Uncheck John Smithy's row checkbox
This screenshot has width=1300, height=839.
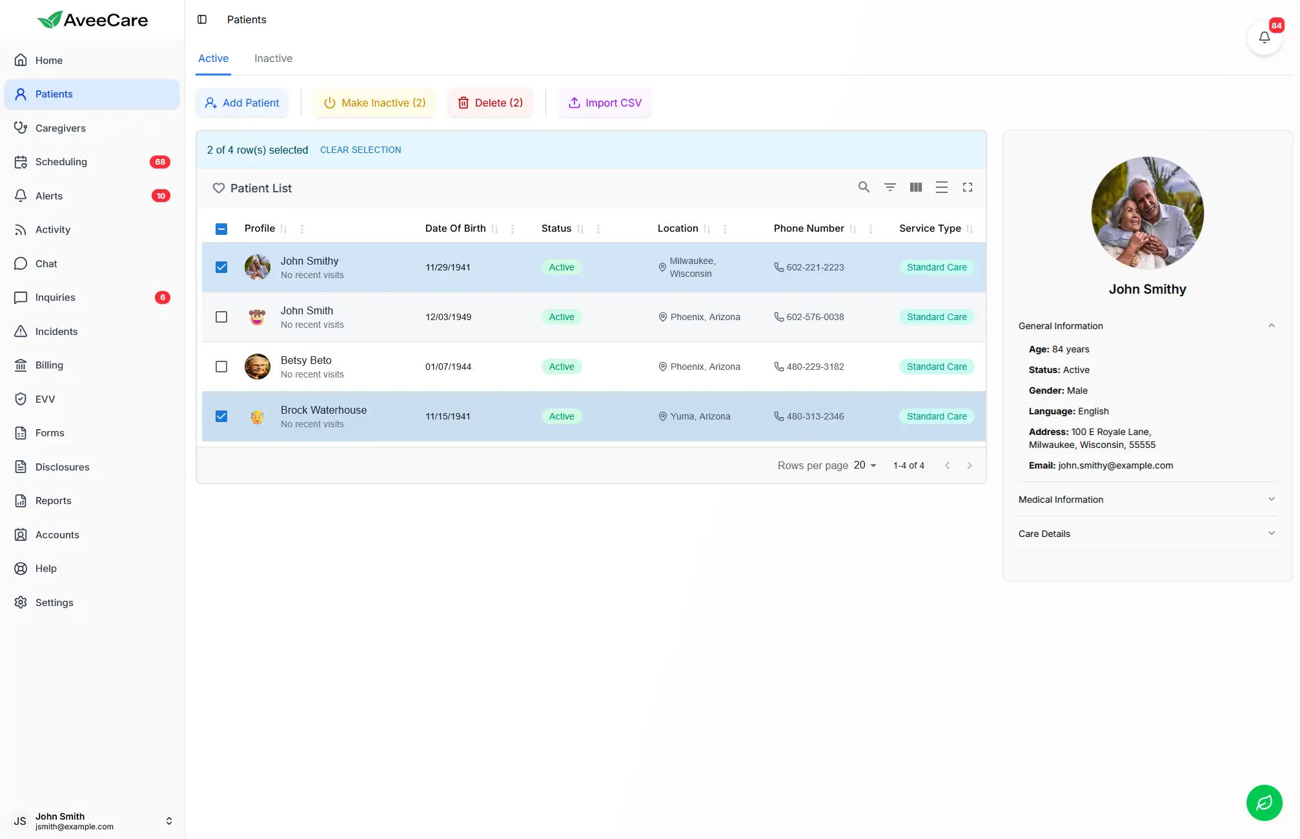[x=221, y=267]
